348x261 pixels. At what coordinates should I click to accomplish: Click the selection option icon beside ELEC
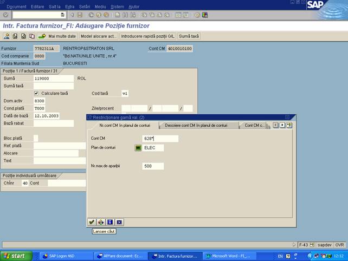coord(138,148)
